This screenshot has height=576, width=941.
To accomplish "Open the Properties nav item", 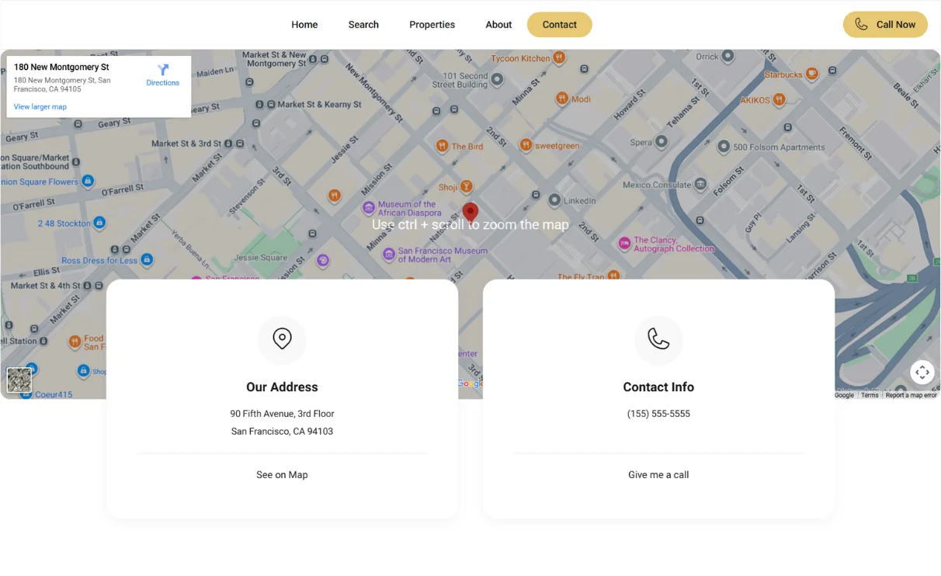I will point(432,25).
